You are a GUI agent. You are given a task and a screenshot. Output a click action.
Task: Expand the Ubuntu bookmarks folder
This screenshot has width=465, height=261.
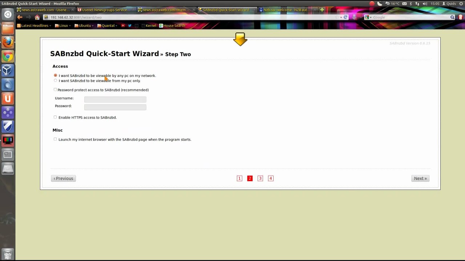[84, 26]
